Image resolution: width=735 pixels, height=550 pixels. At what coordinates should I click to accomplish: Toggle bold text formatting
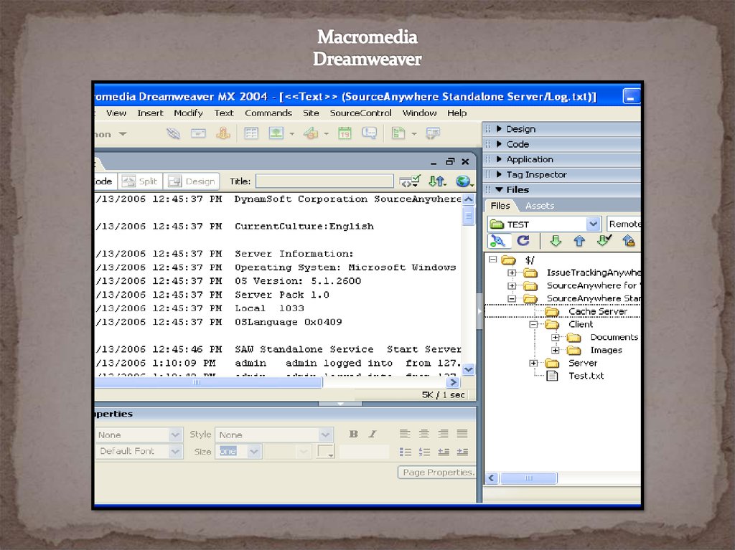352,434
